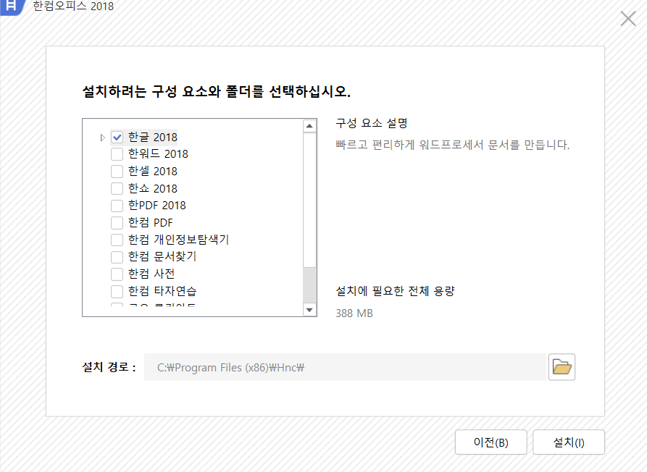
Task: Uncheck the 한글 2018 checkbox
Action: pos(117,138)
